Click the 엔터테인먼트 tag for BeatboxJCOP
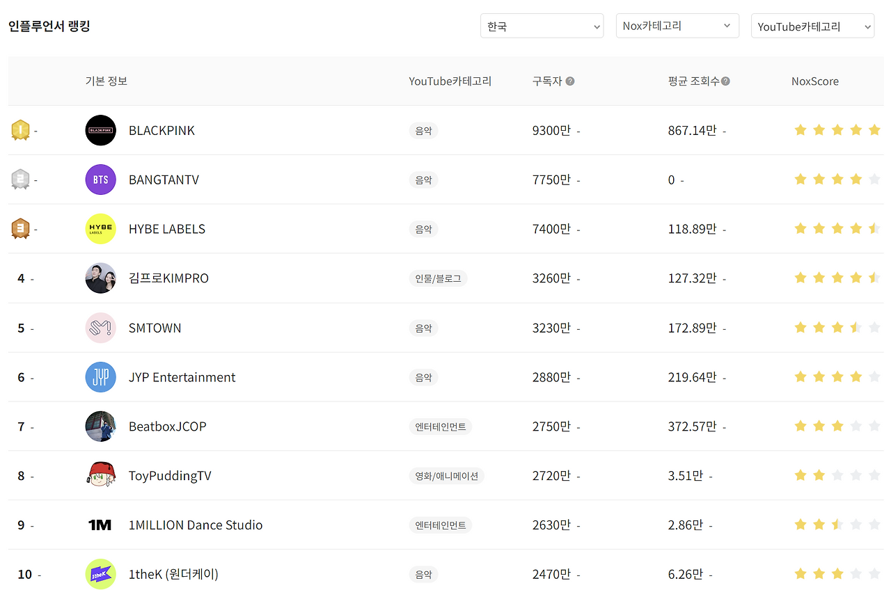Viewport: 891px width, 590px height. [440, 426]
